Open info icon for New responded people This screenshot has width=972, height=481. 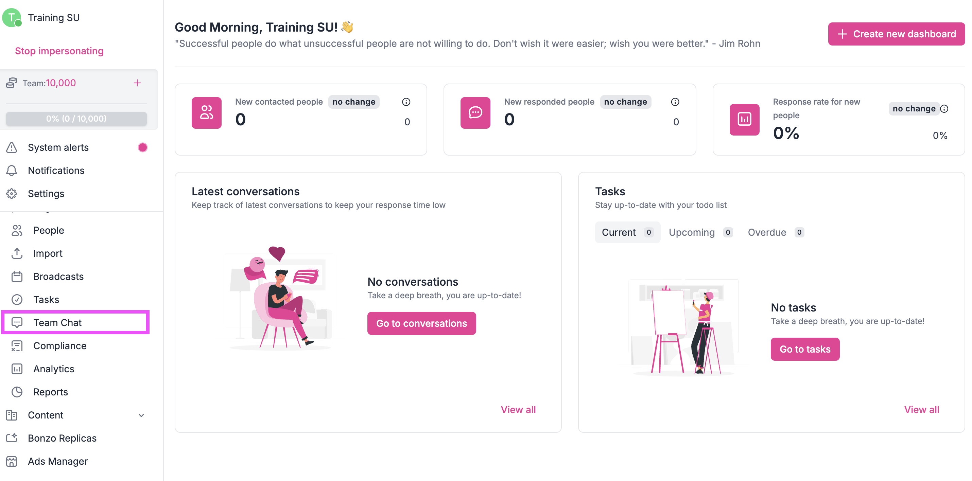(x=675, y=102)
